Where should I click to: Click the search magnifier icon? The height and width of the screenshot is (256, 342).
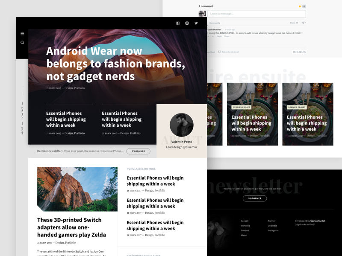[22, 42]
